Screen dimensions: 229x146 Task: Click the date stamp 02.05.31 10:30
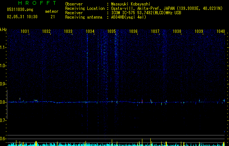(x=22, y=17)
